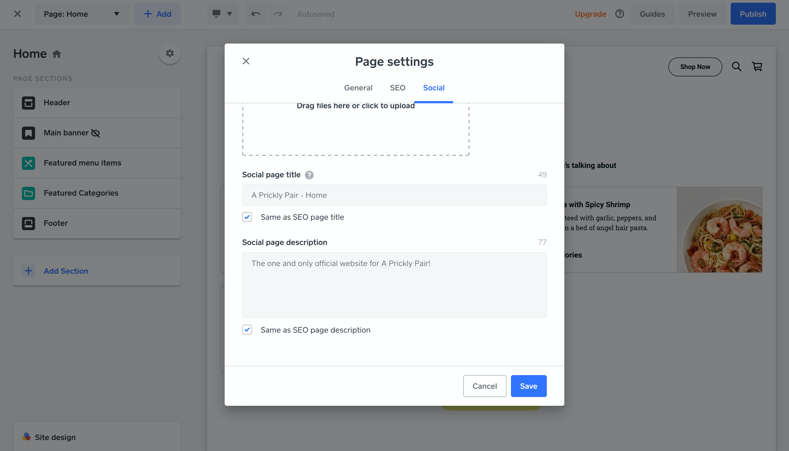The image size is (789, 451).
Task: Expand the device view dropdown
Action: [222, 14]
